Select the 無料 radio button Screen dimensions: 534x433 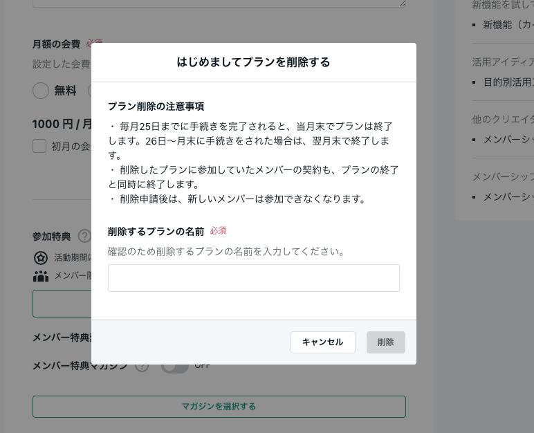pyautogui.click(x=41, y=91)
